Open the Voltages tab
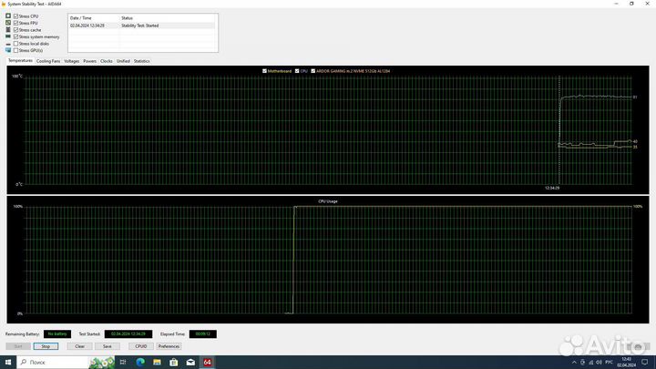The width and height of the screenshot is (656, 369). [72, 61]
